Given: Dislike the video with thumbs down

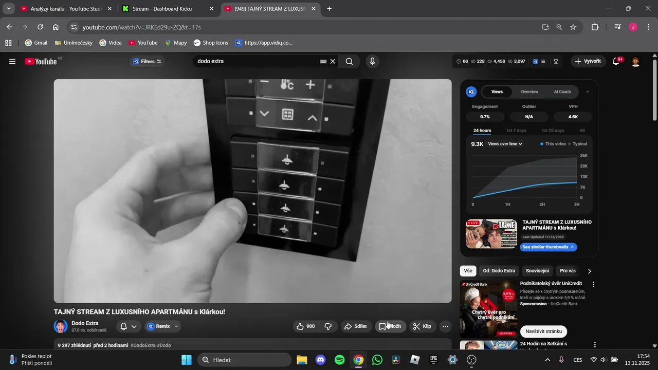Looking at the screenshot, I should [x=328, y=326].
